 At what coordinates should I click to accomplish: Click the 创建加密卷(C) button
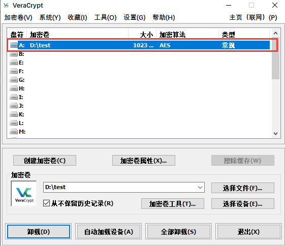(45, 161)
